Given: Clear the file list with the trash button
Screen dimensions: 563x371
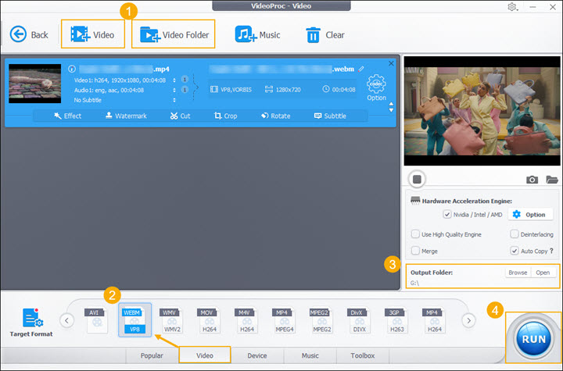Looking at the screenshot, I should (x=325, y=35).
